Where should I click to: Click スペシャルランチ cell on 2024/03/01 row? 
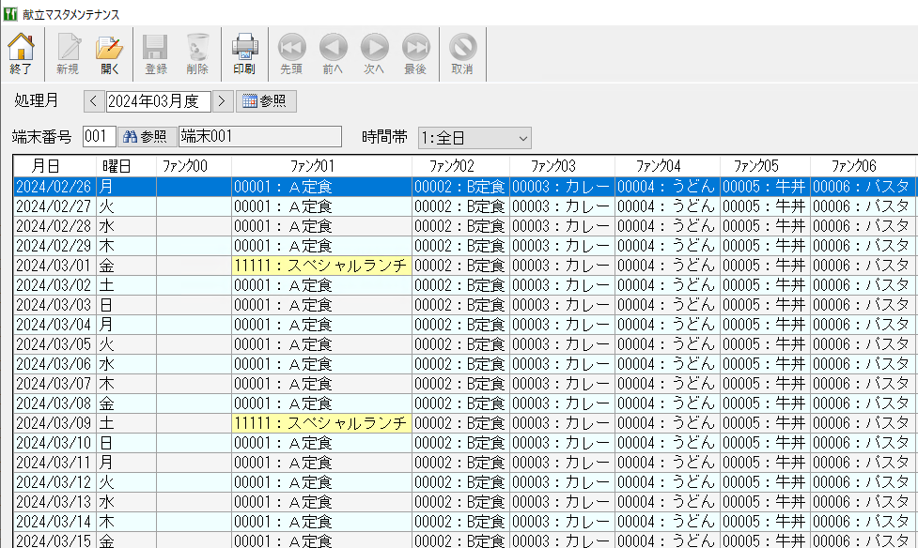coord(322,266)
